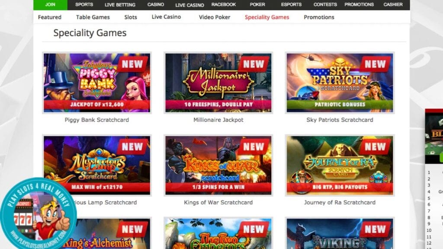Click the Sky Patriots Scratchcard text link

[x=340, y=120]
